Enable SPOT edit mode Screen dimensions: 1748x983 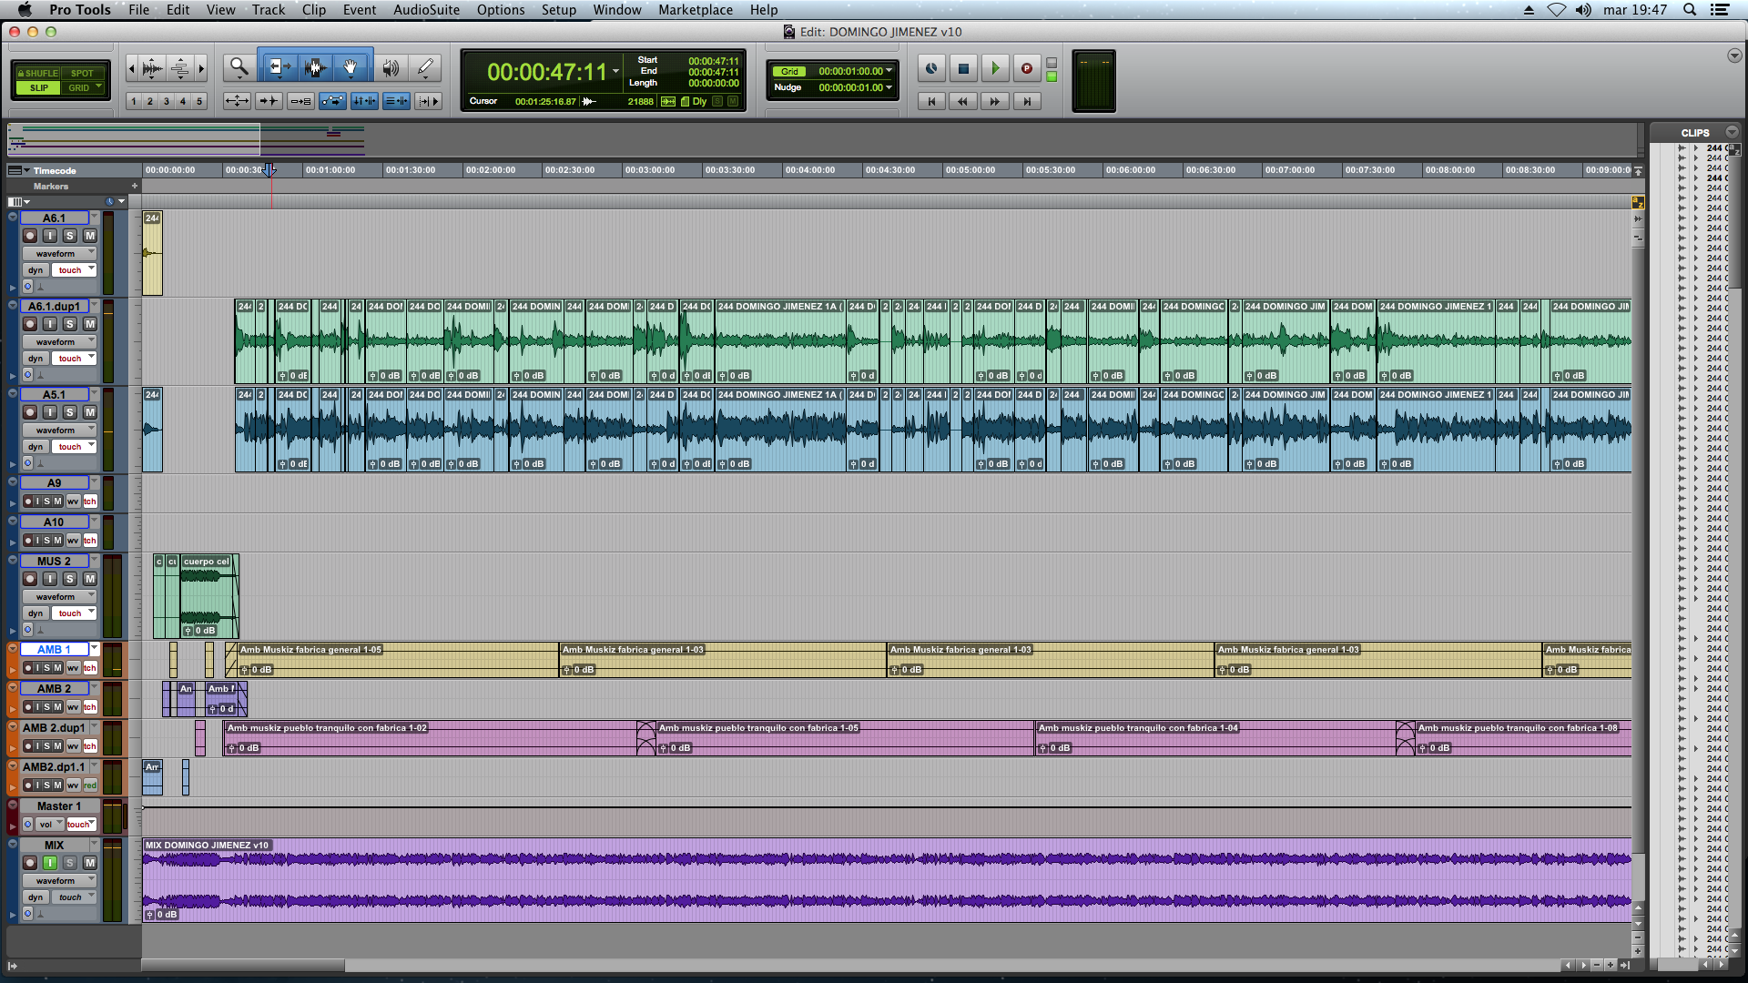[82, 73]
